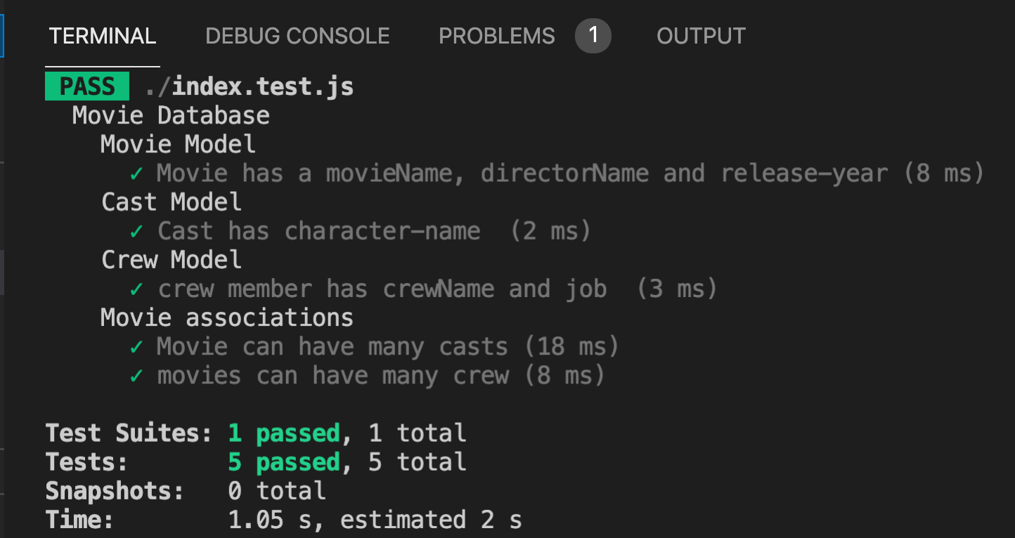Image resolution: width=1015 pixels, height=538 pixels.
Task: Click the PASS status badge
Action: (86, 85)
